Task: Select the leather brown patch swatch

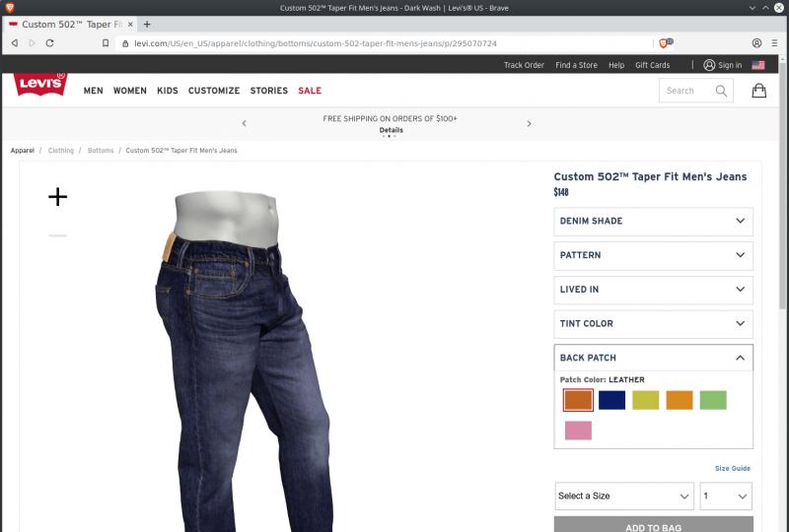Action: pos(578,400)
